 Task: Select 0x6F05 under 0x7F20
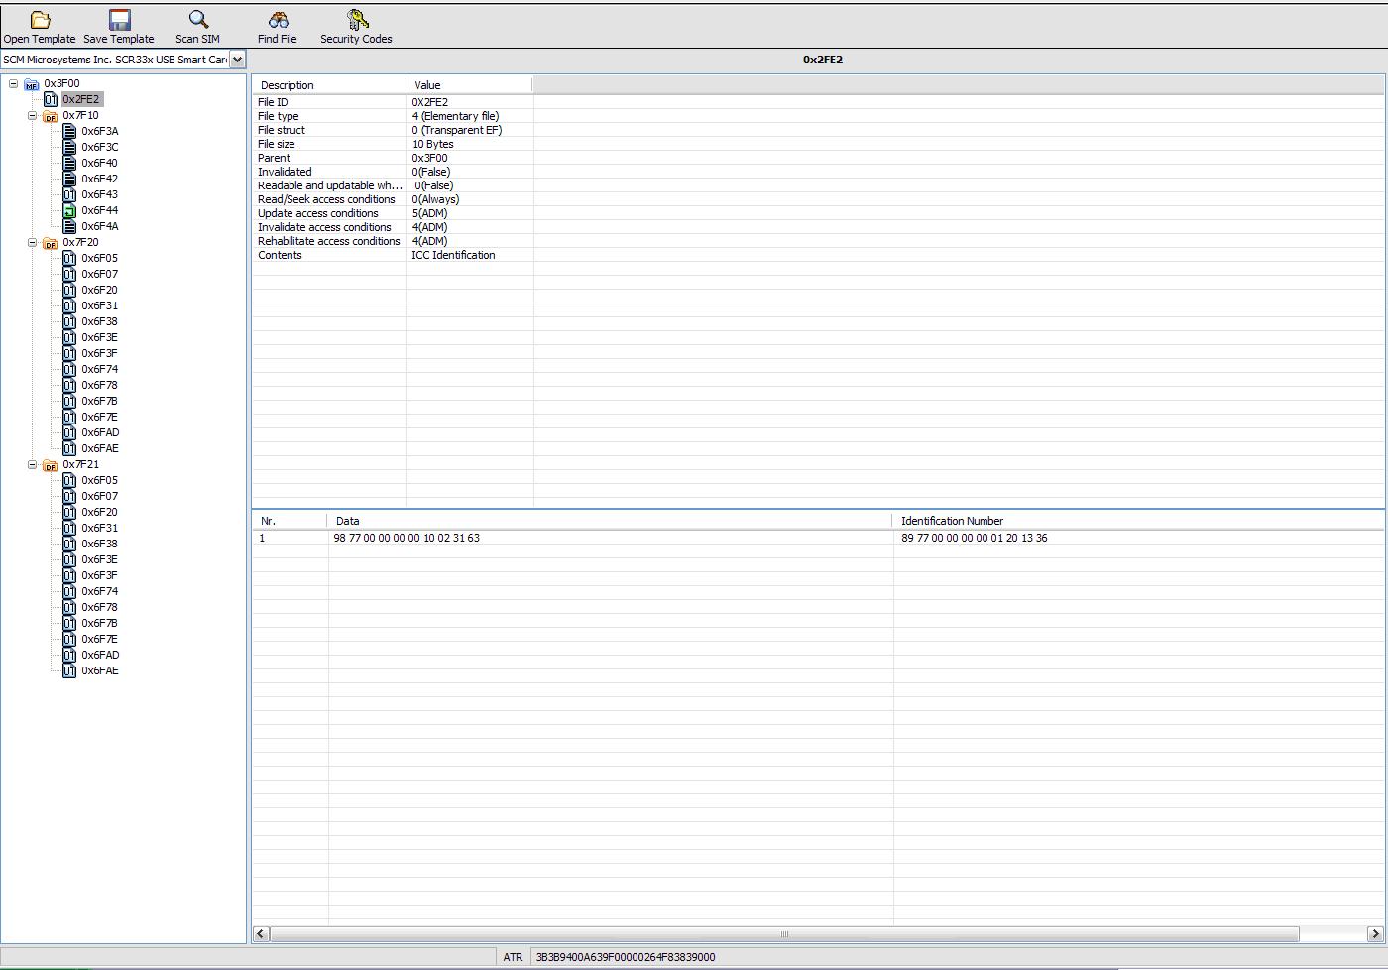(99, 258)
